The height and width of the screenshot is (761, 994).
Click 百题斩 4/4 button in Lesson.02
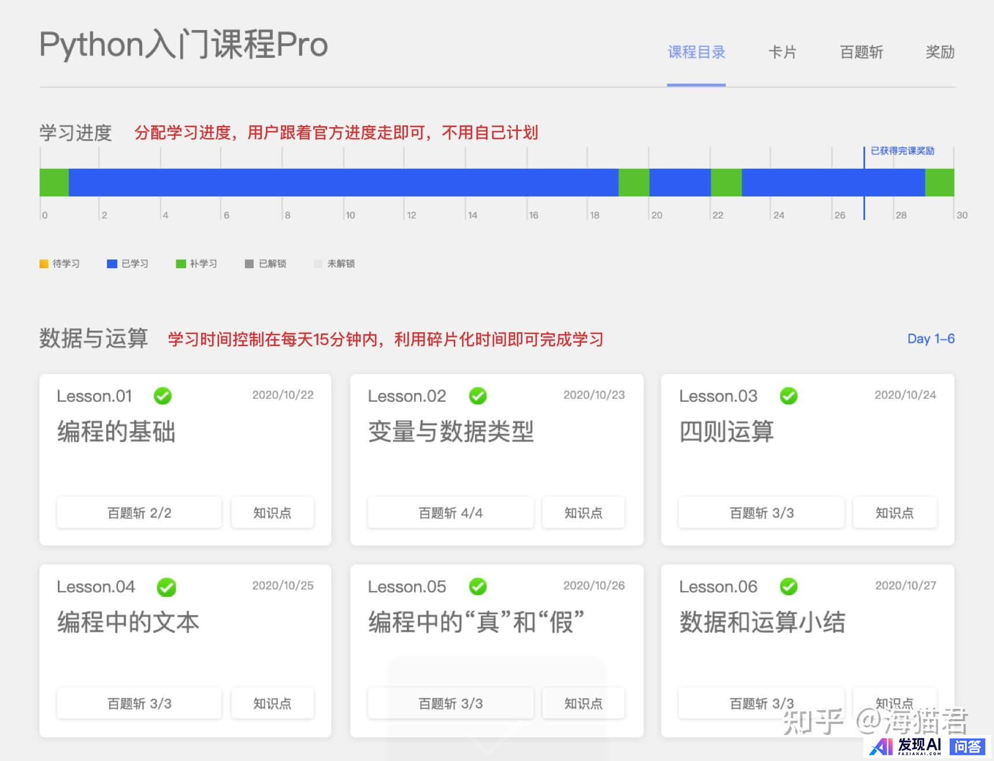point(450,513)
